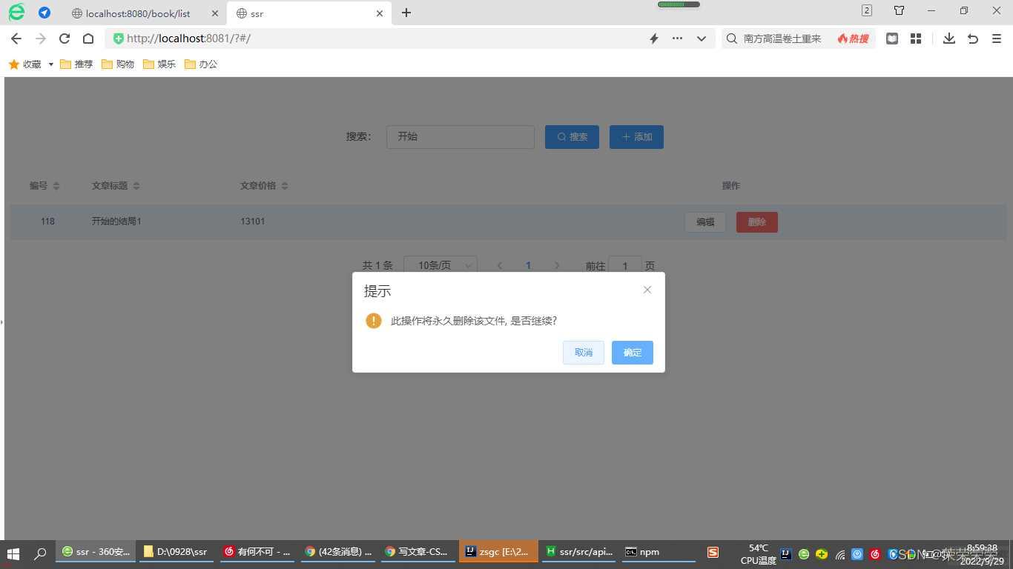Open the extension face icon in toolbar
This screenshot has height=569, width=1013.
(x=892, y=39)
